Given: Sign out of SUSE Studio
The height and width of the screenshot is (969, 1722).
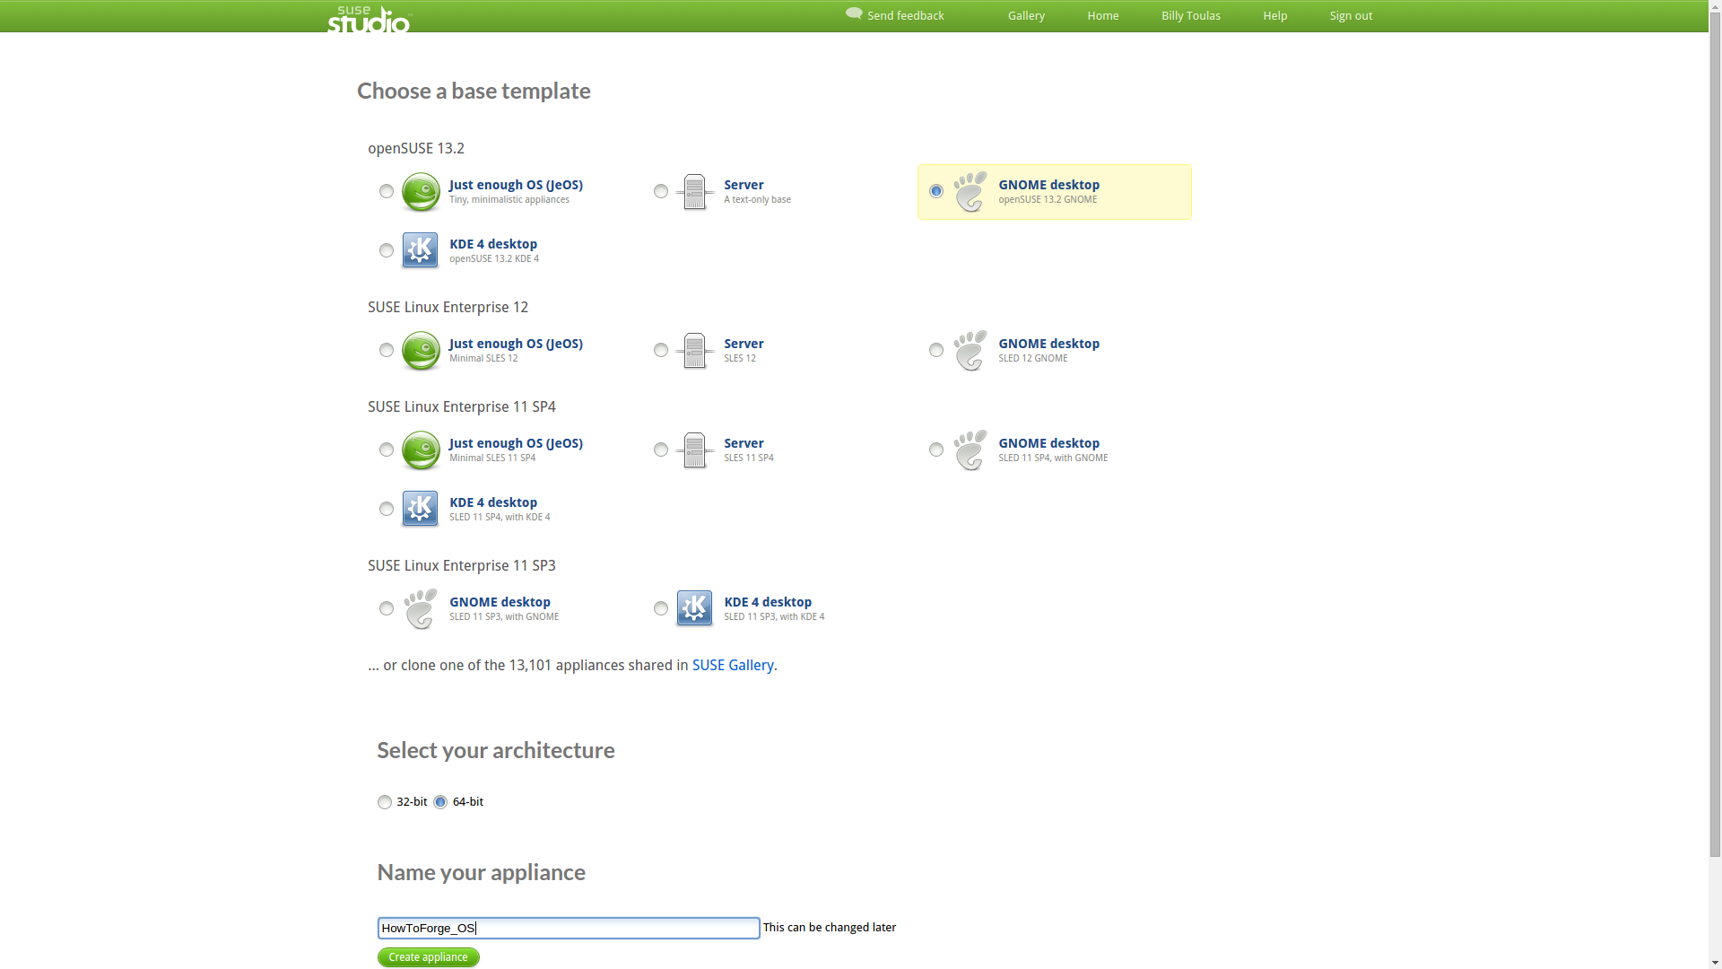Looking at the screenshot, I should pos(1351,15).
